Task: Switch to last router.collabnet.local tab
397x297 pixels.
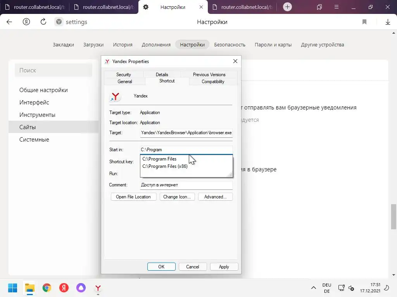Action: tap(242, 7)
